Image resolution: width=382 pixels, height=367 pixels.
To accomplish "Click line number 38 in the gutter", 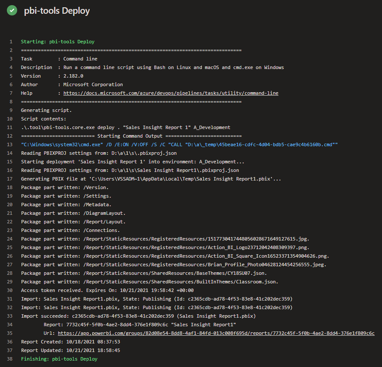I will pos(10,359).
